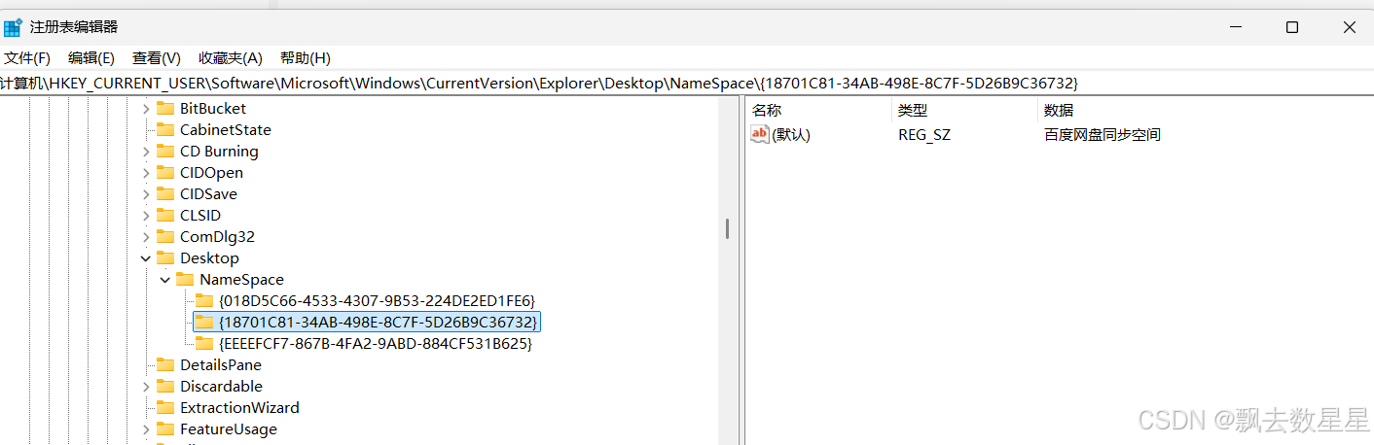The image size is (1374, 445).
Task: Click the registry path address bar
Action: [687, 84]
